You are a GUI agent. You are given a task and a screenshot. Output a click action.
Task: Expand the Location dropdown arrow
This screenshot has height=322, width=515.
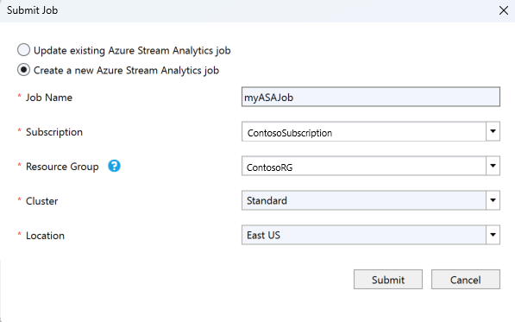[x=493, y=235]
